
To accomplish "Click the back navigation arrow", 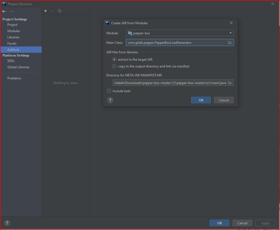I will point(4,11).
